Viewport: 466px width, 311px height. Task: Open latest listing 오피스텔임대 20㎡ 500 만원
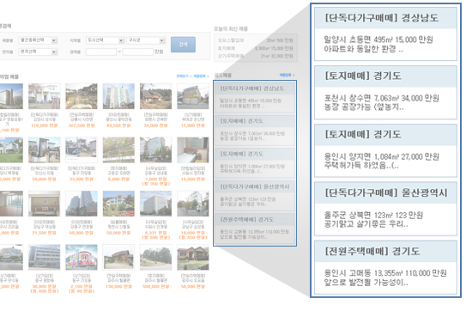[x=256, y=40]
